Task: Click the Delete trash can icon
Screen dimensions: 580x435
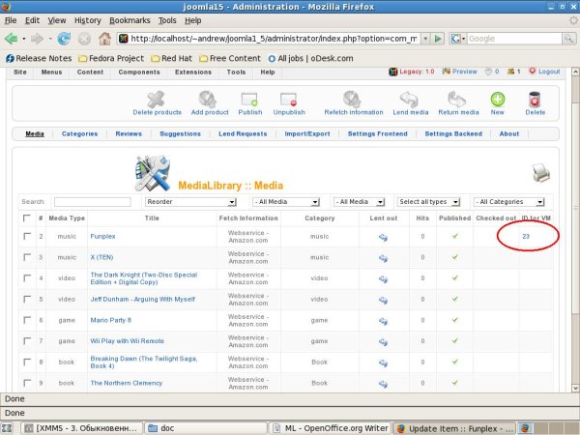Action: point(535,100)
